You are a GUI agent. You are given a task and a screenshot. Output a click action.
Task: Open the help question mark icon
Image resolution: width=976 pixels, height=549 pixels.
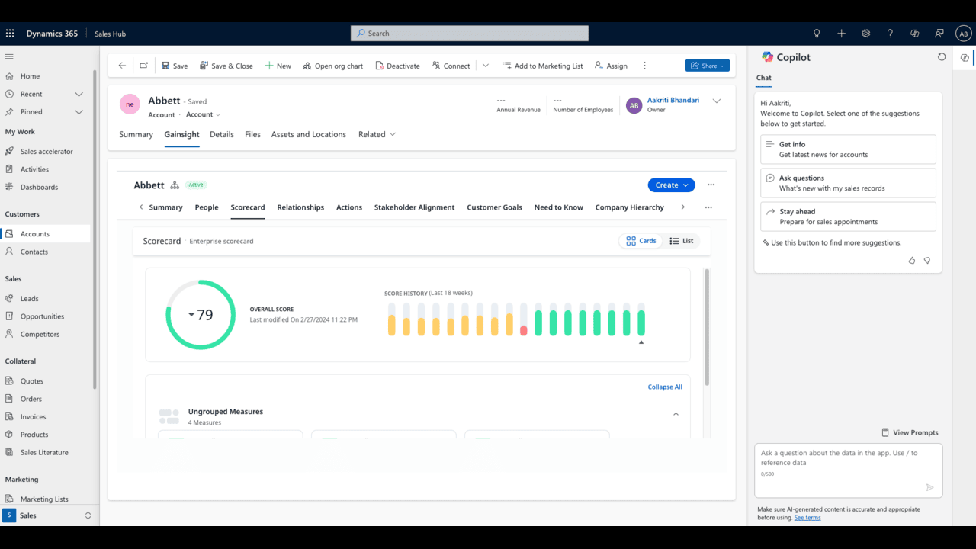890,34
